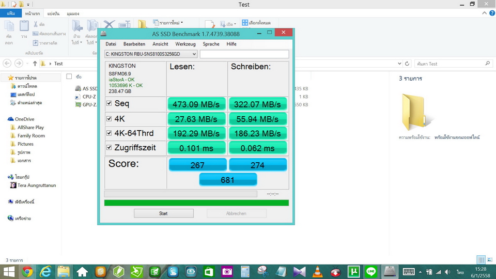Click the Cut scissors icon in the ribbon
The height and width of the screenshot is (279, 496).
(x=36, y=24)
